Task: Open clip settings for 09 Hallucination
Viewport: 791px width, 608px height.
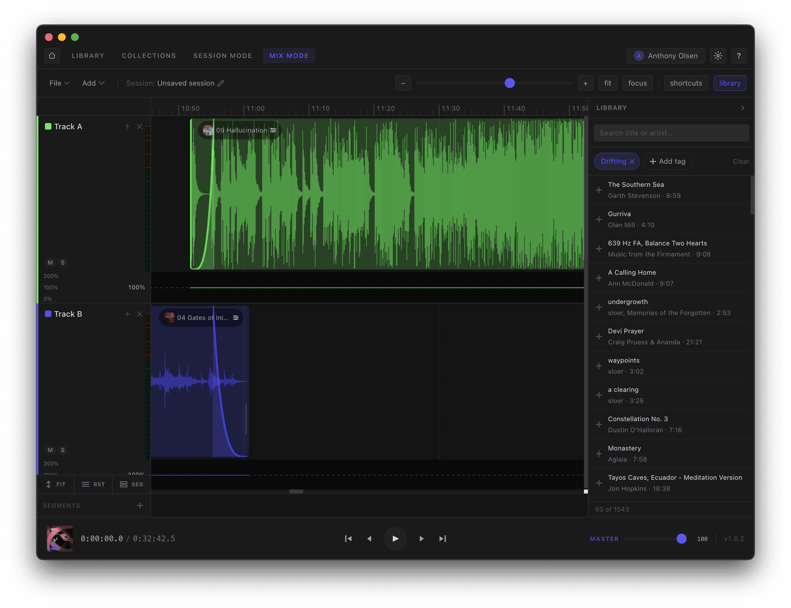Action: 273,130
